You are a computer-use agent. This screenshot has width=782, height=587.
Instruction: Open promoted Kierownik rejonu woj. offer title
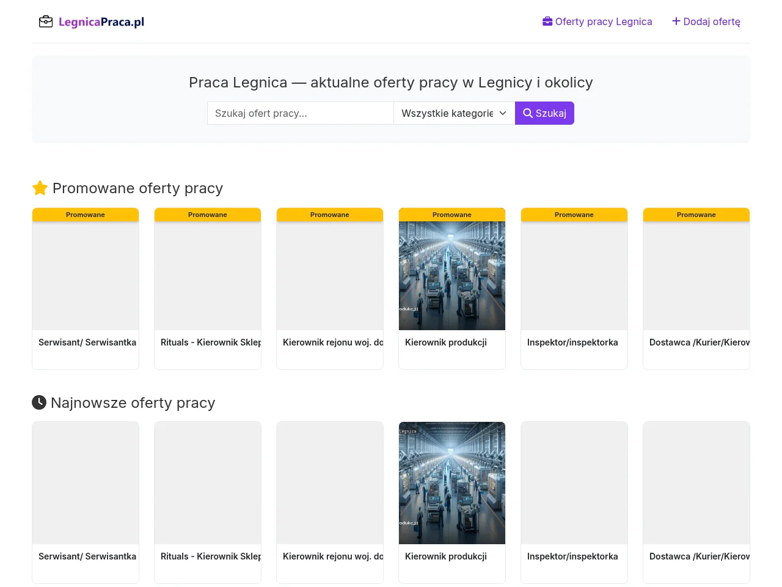click(x=333, y=342)
